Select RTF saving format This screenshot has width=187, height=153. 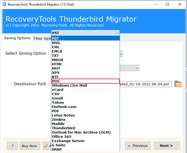click(85, 77)
